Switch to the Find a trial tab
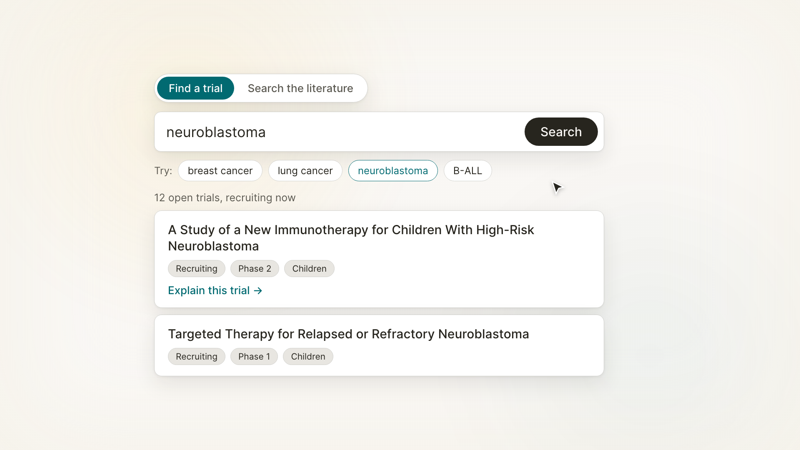The image size is (800, 450). [195, 88]
